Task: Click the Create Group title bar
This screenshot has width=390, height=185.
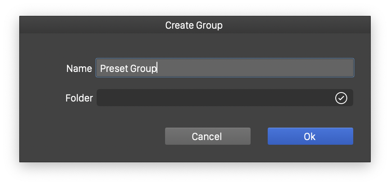Action: click(194, 25)
